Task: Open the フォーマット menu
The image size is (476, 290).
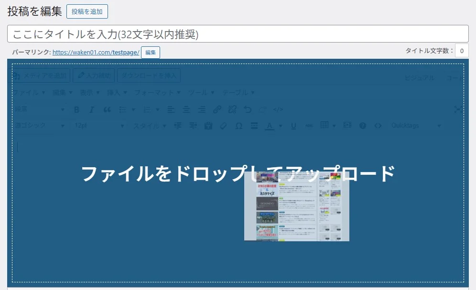Action: click(x=157, y=93)
